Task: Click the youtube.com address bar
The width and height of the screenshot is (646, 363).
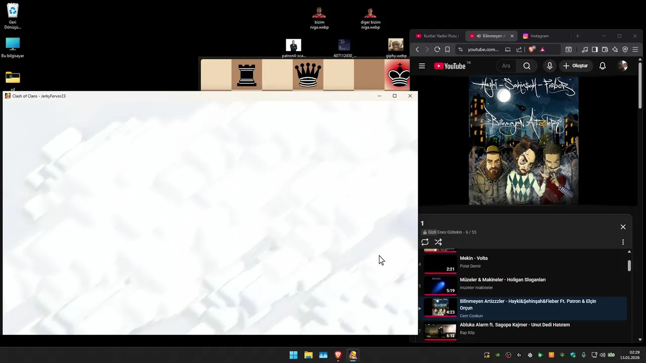Action: (x=483, y=49)
